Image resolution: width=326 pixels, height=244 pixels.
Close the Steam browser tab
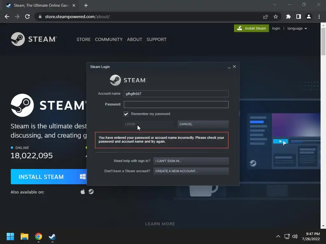[x=74, y=5]
